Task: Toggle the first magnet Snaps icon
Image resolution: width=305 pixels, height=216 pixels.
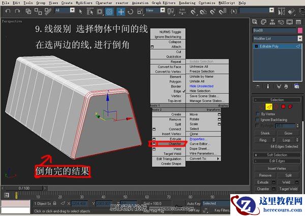Action: tap(193, 12)
